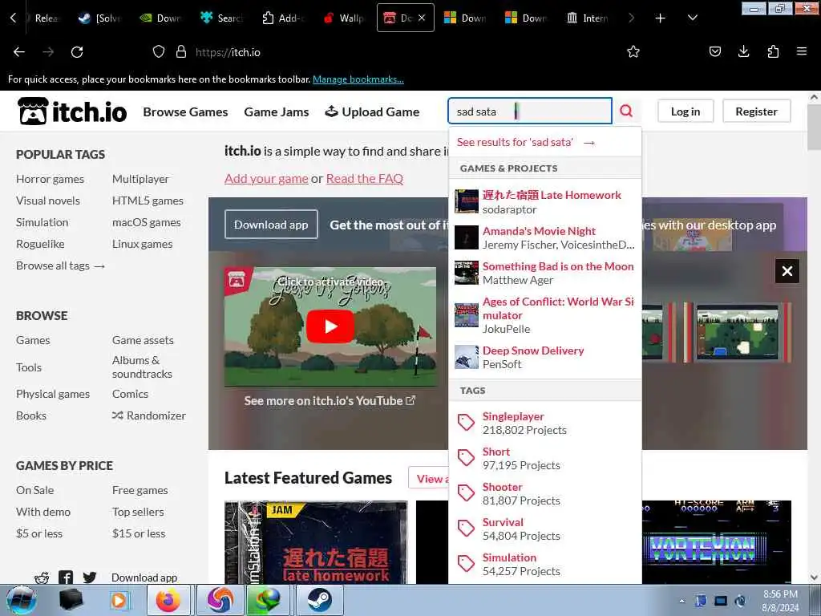This screenshot has width=821, height=616.
Task: Click in the search input field
Action: 530,111
